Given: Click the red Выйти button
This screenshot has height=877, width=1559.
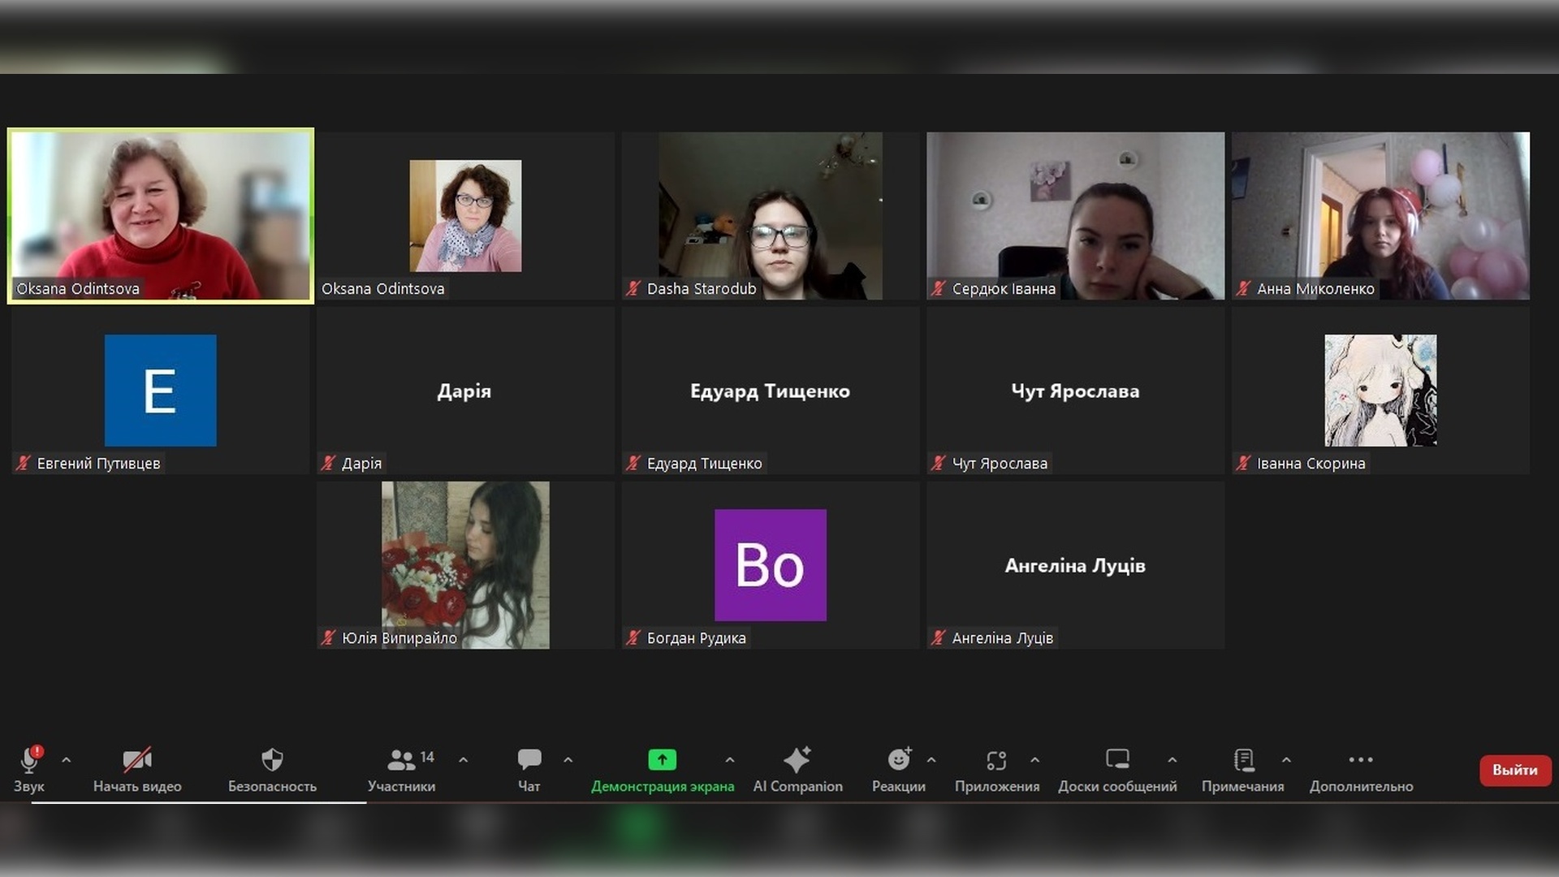Looking at the screenshot, I should 1515,770.
